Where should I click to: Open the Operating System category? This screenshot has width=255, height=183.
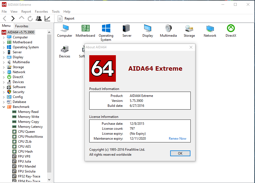click(x=106, y=30)
